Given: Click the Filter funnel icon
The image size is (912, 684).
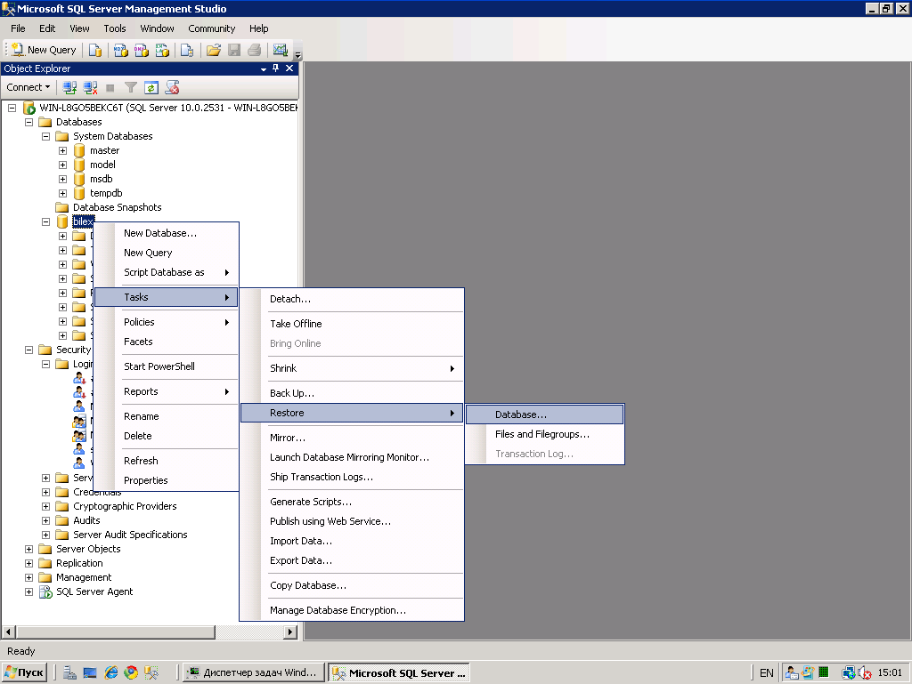Looking at the screenshot, I should coord(131,87).
